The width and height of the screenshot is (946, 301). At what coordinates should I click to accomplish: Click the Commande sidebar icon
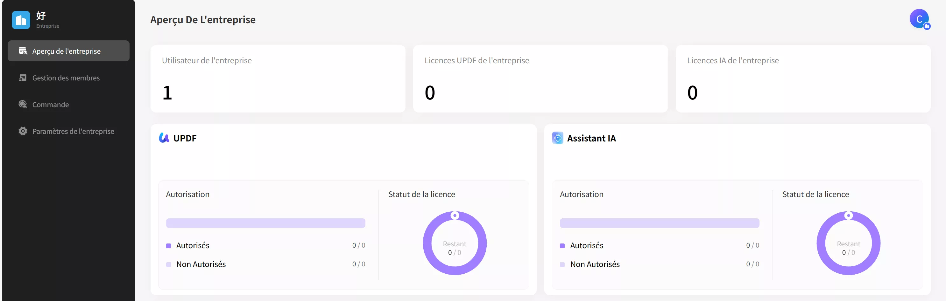(23, 105)
